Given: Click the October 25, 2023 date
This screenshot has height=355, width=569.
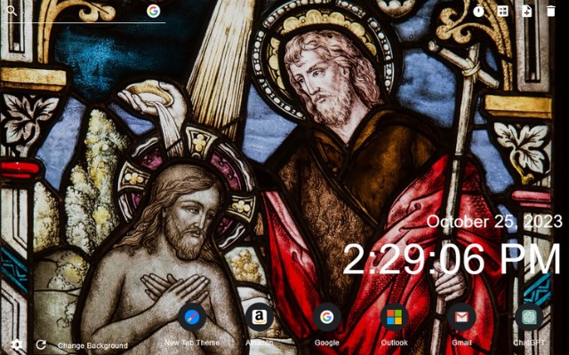Looking at the screenshot, I should click(x=494, y=221).
